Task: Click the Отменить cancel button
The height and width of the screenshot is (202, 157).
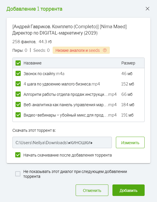Action: (92, 190)
